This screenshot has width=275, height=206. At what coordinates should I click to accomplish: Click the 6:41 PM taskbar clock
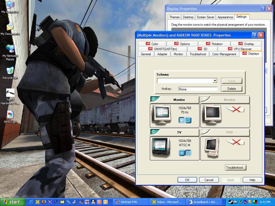[265, 202]
